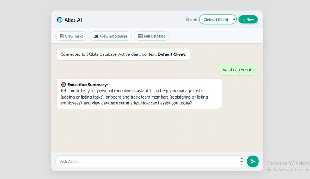Screen dimensions: 310x179
Task: Click the 'Connected to SQLite database' status message
Action: click(123, 54)
